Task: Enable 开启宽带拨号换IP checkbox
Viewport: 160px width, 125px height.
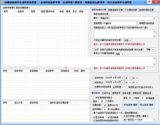Action: [x=94, y=98]
